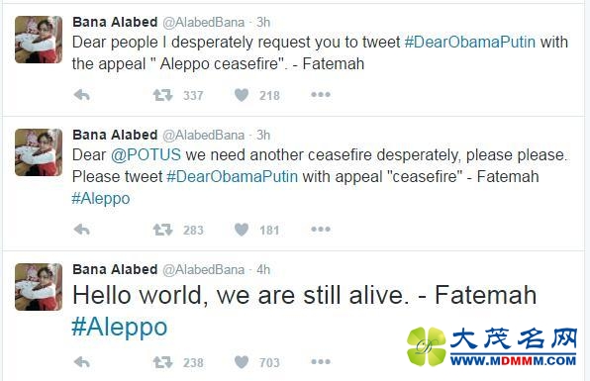Image resolution: width=590 pixels, height=381 pixels.
Task: Open the small #Aleppo hashtag in second tweet
Action: coord(101,199)
